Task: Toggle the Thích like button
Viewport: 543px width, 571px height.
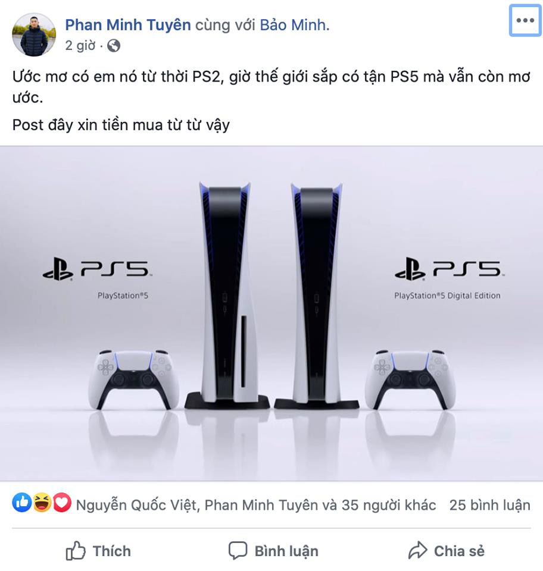Action: 98,551
